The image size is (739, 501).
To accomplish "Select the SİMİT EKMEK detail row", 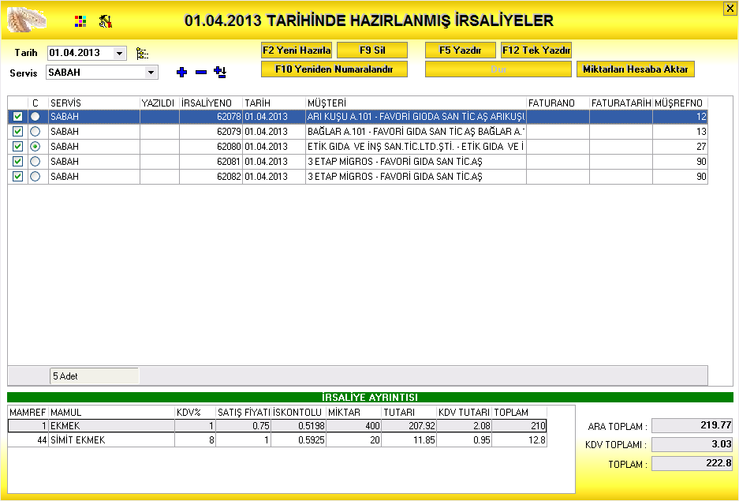I will tap(110, 440).
